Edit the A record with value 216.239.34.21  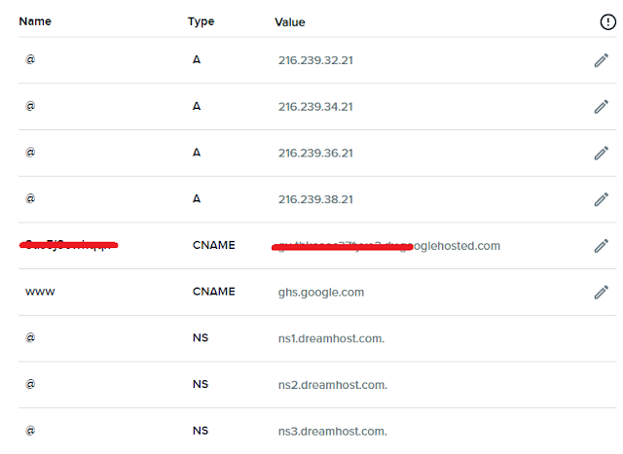(x=602, y=107)
